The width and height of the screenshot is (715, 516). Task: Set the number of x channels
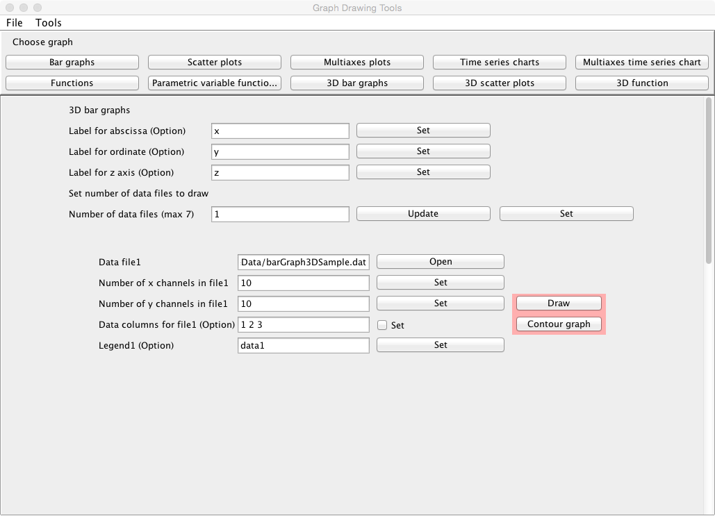[x=441, y=283]
